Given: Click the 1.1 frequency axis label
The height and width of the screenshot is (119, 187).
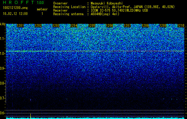Looking at the screenshot, I should [x=3, y=39].
